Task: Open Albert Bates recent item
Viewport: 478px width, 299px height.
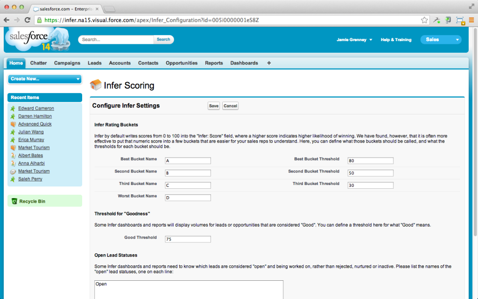Action: coord(30,156)
